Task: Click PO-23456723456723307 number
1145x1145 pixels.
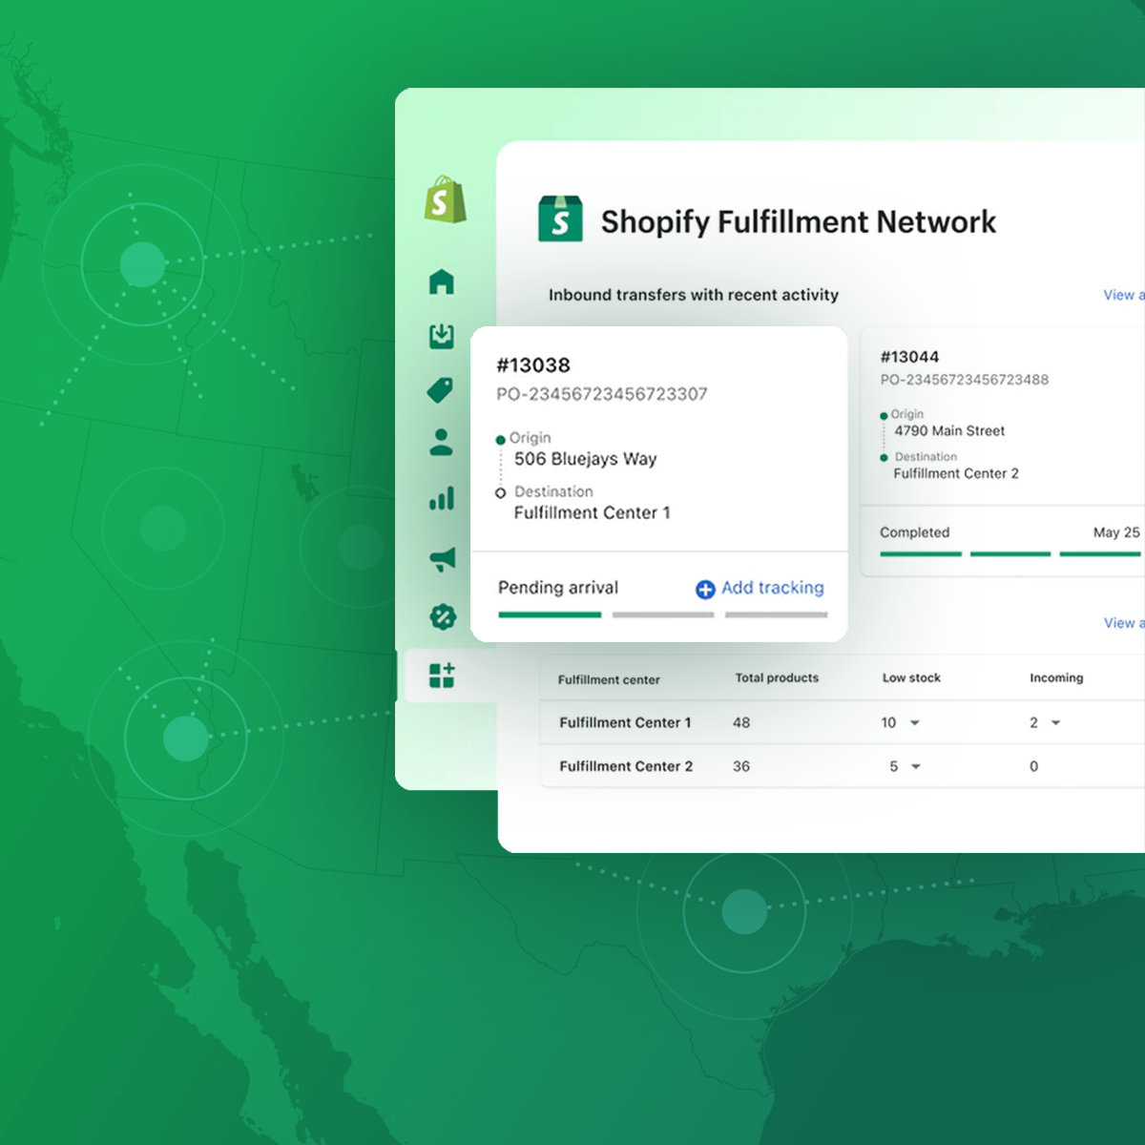Action: 602,394
